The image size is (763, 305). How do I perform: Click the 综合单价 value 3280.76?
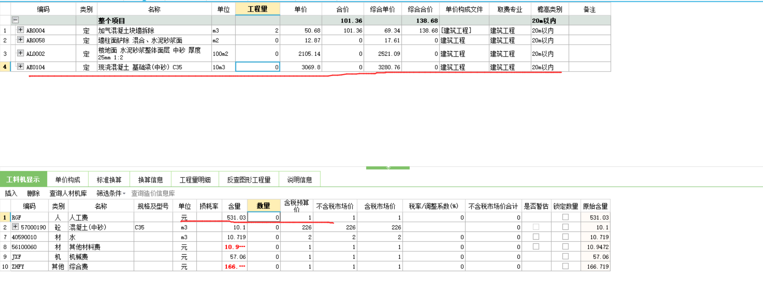coord(382,67)
